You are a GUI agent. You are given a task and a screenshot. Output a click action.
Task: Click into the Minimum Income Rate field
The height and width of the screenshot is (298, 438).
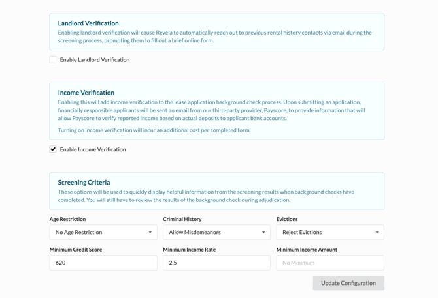[216, 263]
